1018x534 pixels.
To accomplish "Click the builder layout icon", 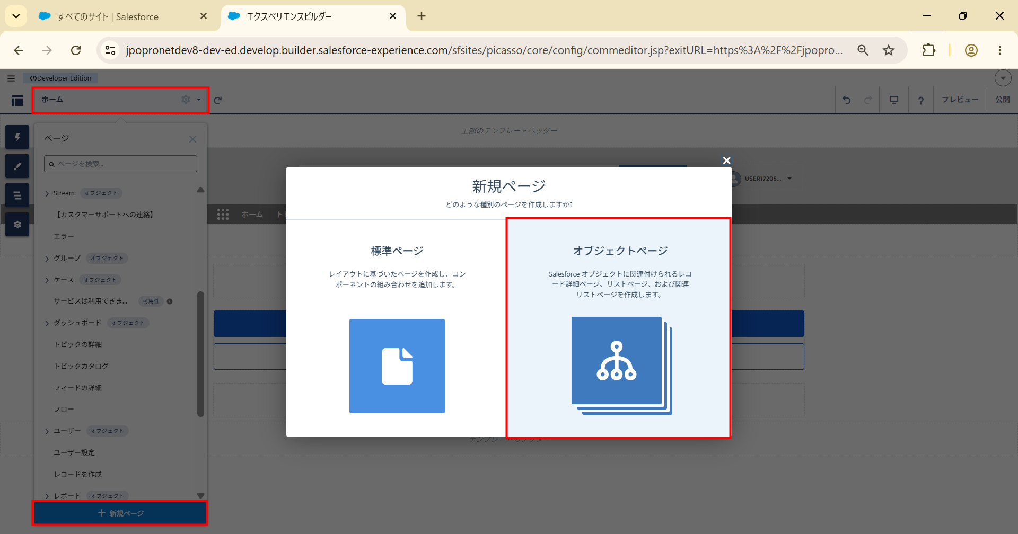I will (x=17, y=100).
